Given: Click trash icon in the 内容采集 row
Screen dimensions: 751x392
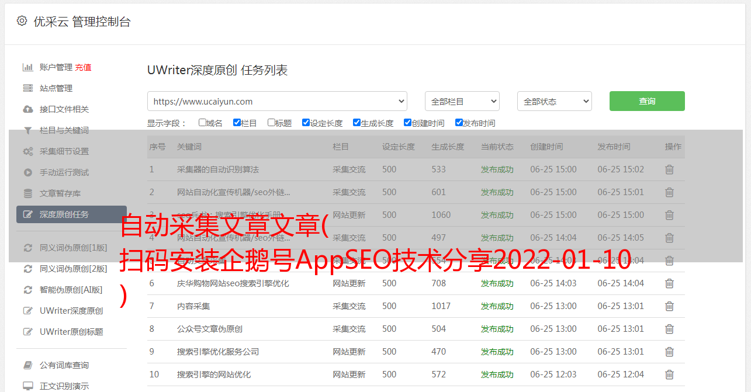Looking at the screenshot, I should click(x=669, y=306).
